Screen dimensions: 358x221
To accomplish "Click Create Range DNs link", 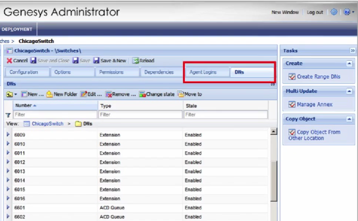I will tap(318, 77).
